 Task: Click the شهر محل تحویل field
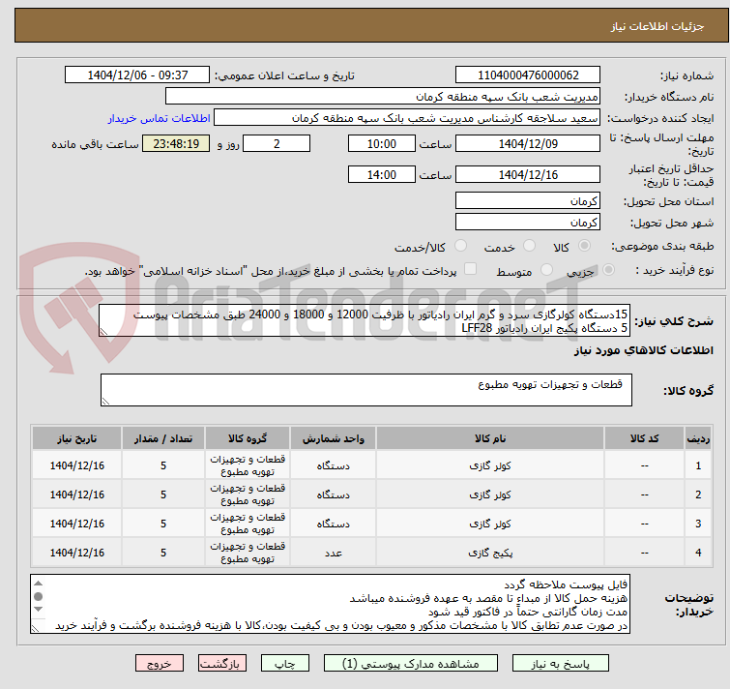pyautogui.click(x=528, y=223)
